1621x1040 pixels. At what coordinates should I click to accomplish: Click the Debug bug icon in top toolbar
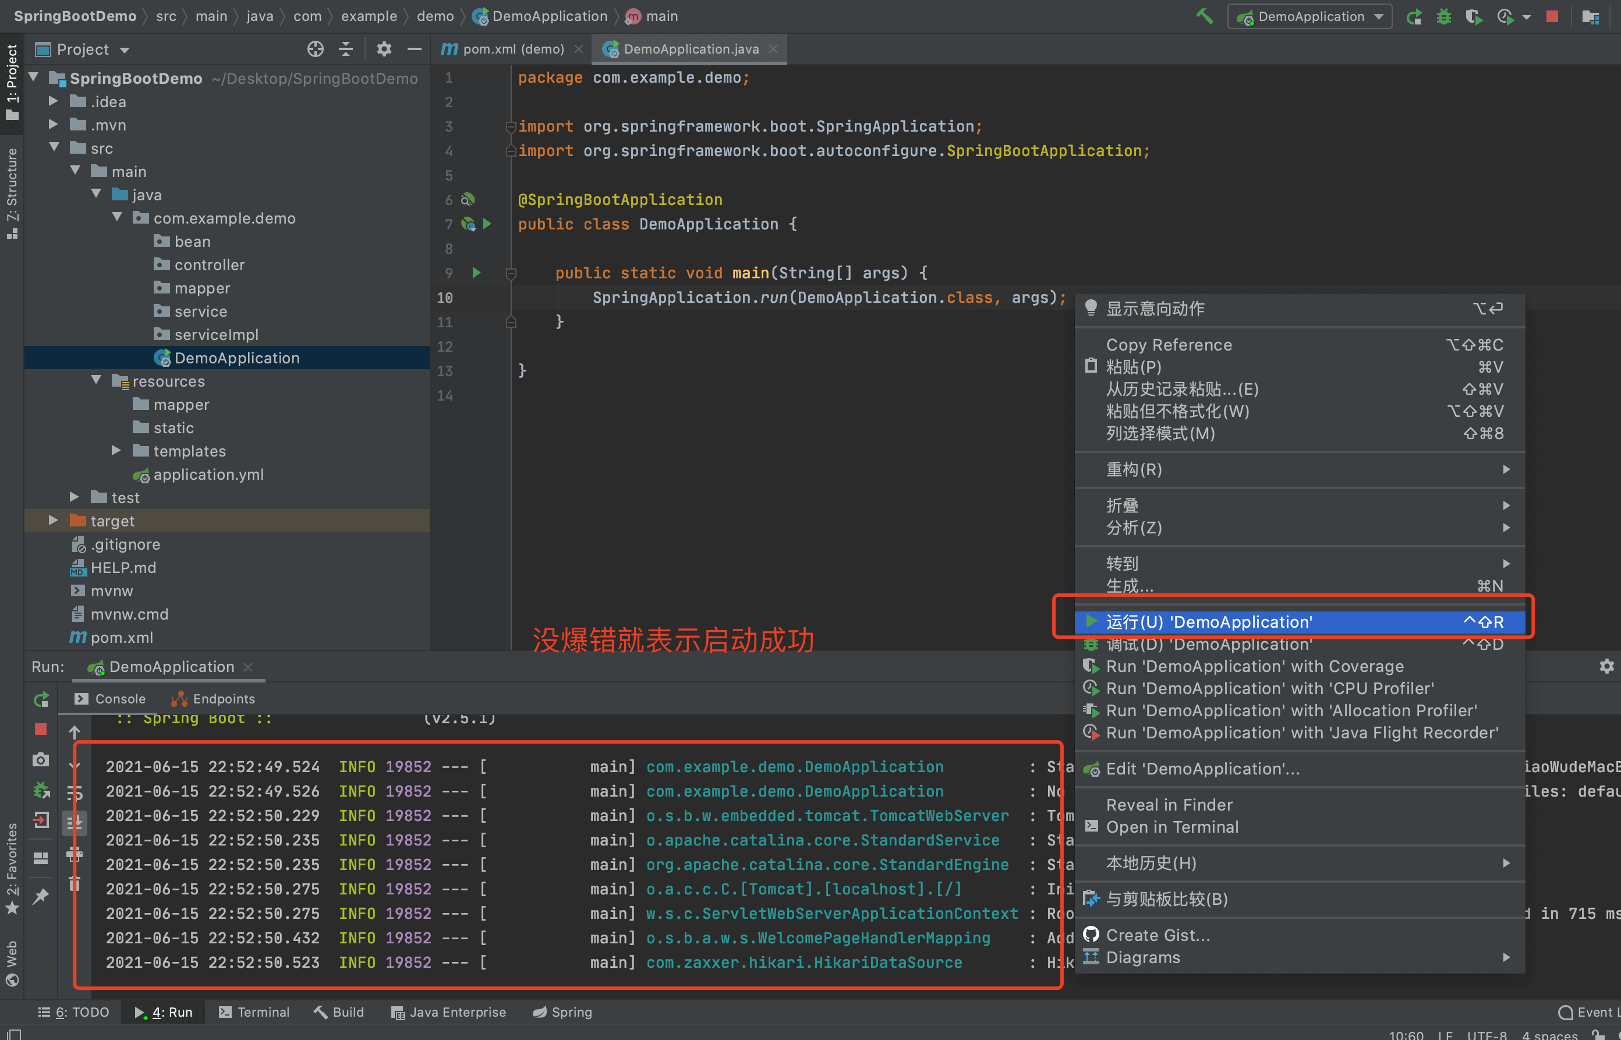pos(1443,16)
